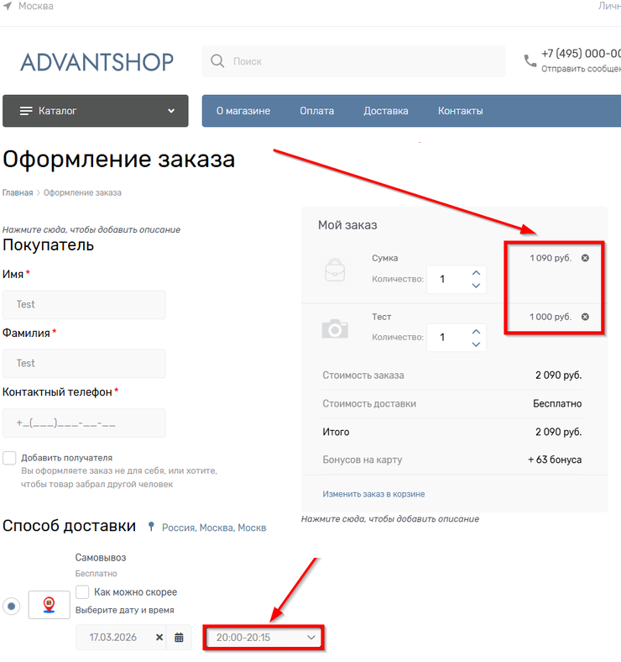The width and height of the screenshot is (621, 662).
Task: Click Отправить сообщение link under phone
Action: pos(581,69)
